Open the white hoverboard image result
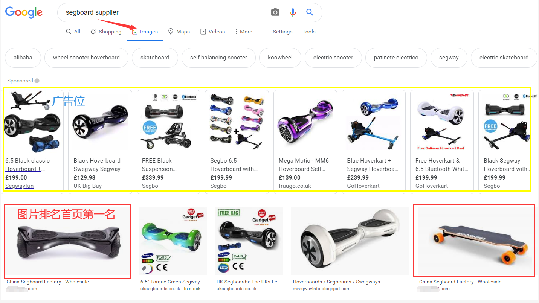The width and height of the screenshot is (539, 303). tap(350, 241)
